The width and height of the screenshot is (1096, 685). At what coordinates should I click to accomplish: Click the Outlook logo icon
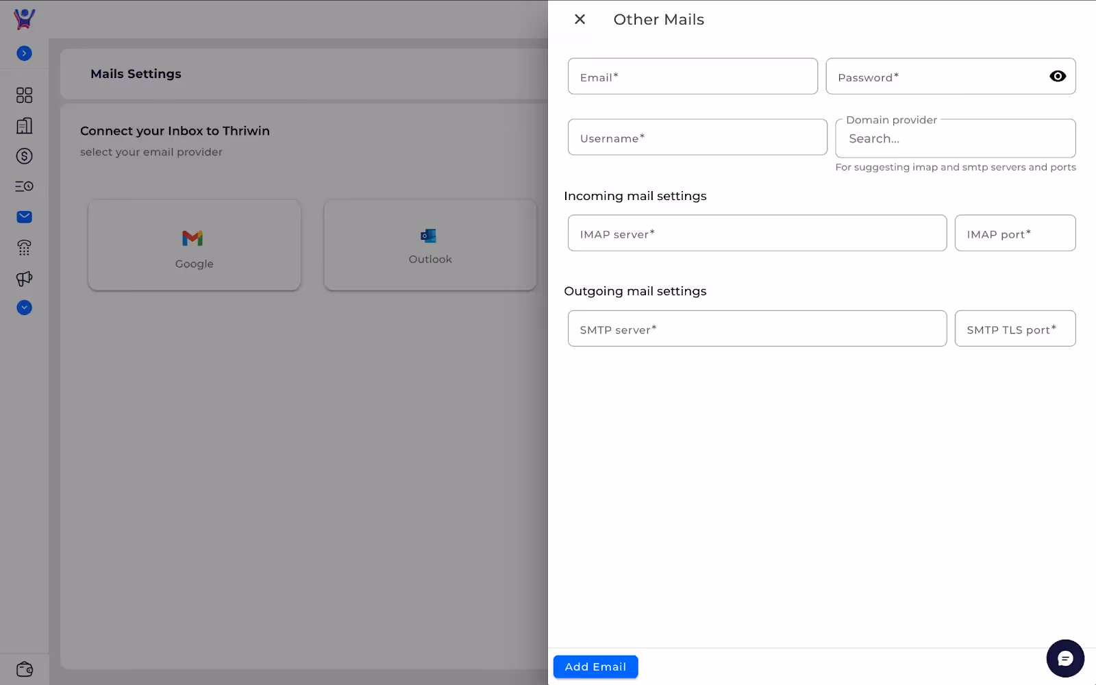point(429,236)
